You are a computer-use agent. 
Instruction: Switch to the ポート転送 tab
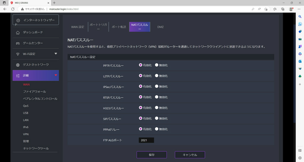pos(119,27)
